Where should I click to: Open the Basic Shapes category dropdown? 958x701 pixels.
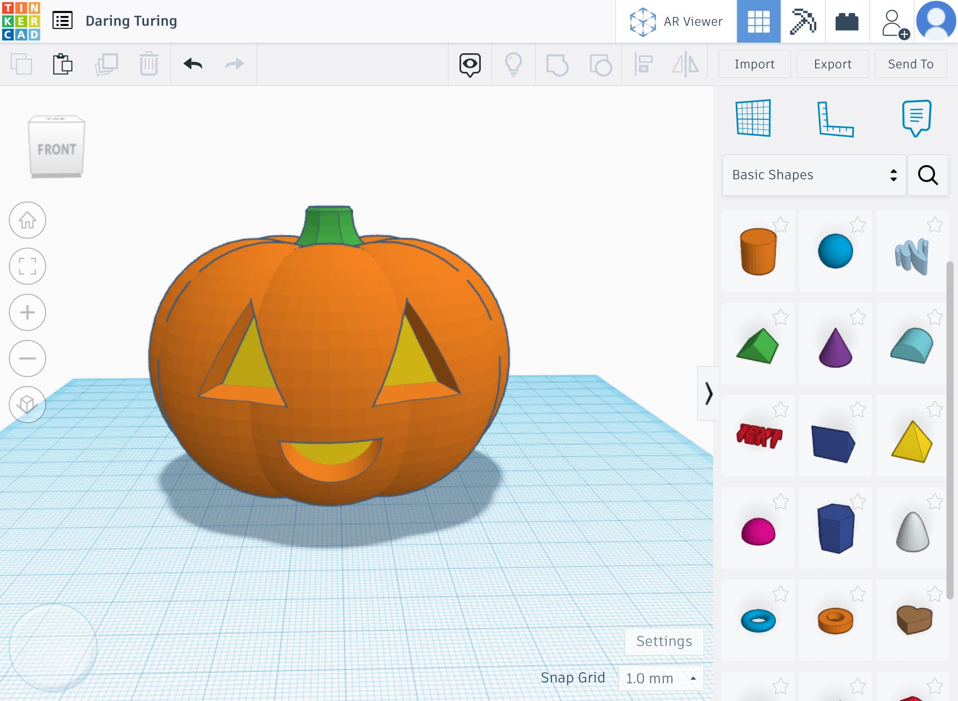click(813, 175)
